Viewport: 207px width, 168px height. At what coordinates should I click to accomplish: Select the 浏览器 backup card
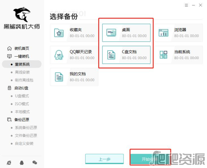[x=179, y=33]
